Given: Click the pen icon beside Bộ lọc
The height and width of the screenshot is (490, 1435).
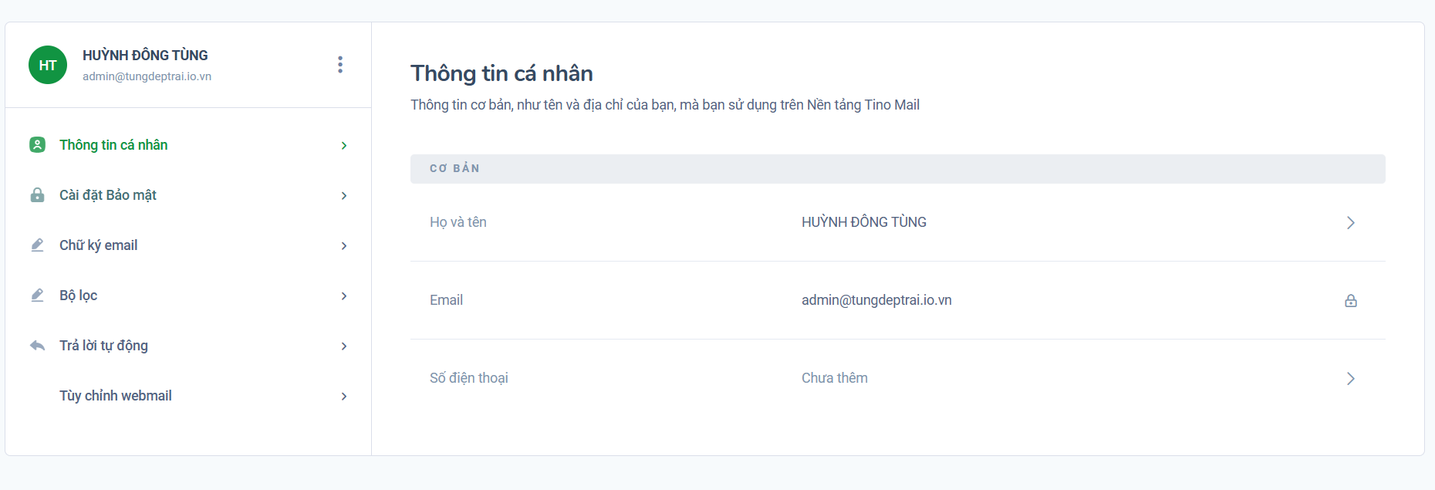Looking at the screenshot, I should (37, 296).
